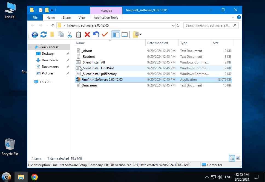
Task: Click the yellow folder icon in the toolbar
Action: [52, 34]
